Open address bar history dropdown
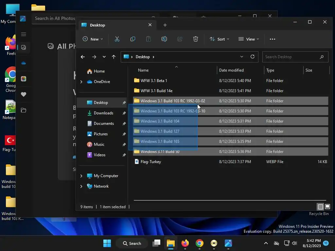 pyautogui.click(x=242, y=57)
